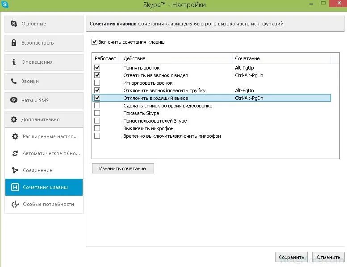Click the Skype logo icon in title bar

[4, 4]
